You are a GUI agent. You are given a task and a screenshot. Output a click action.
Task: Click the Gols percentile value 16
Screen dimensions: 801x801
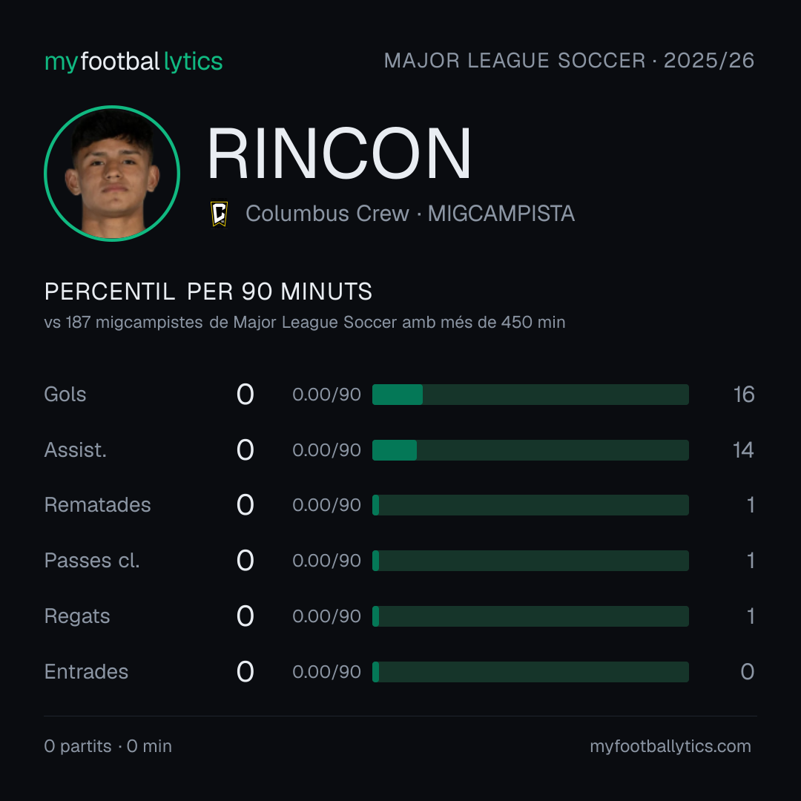point(744,395)
